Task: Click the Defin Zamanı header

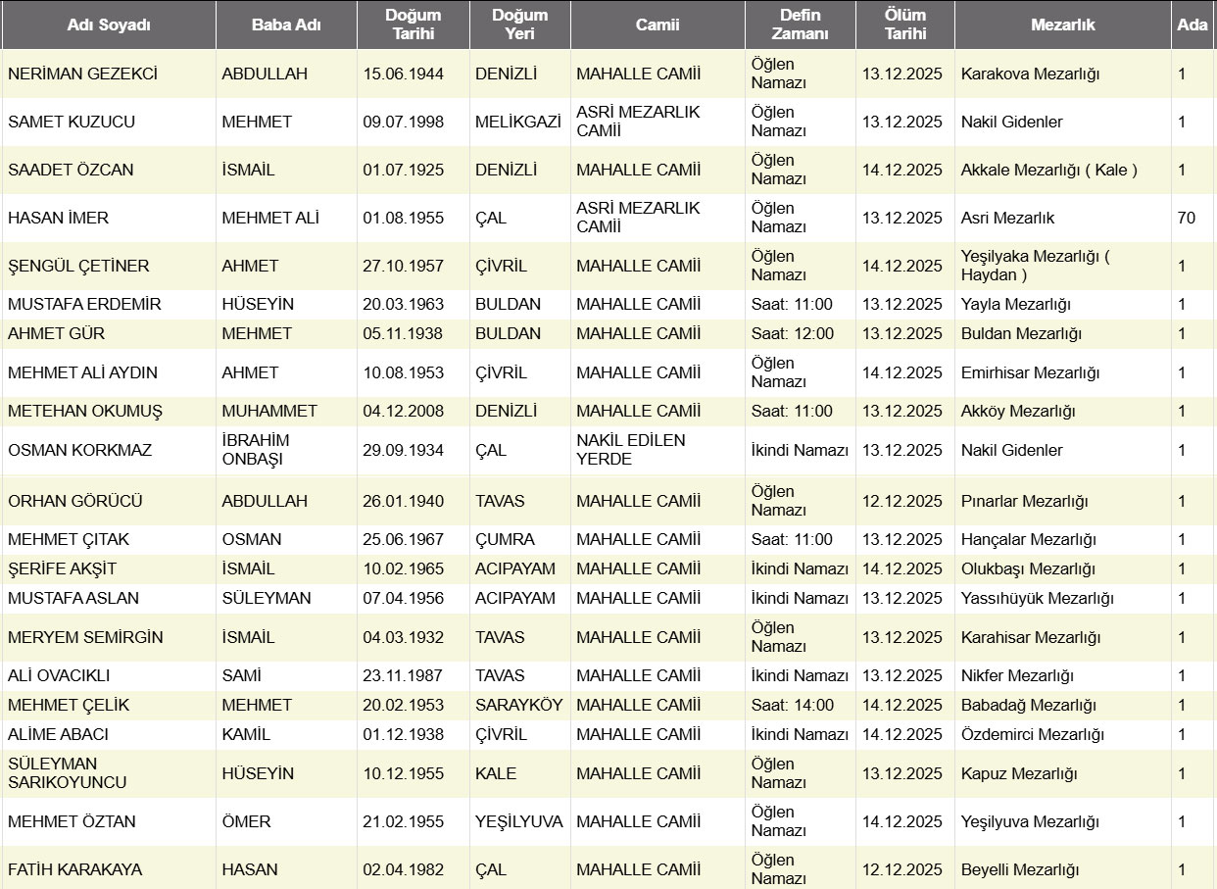Action: pyautogui.click(x=800, y=25)
